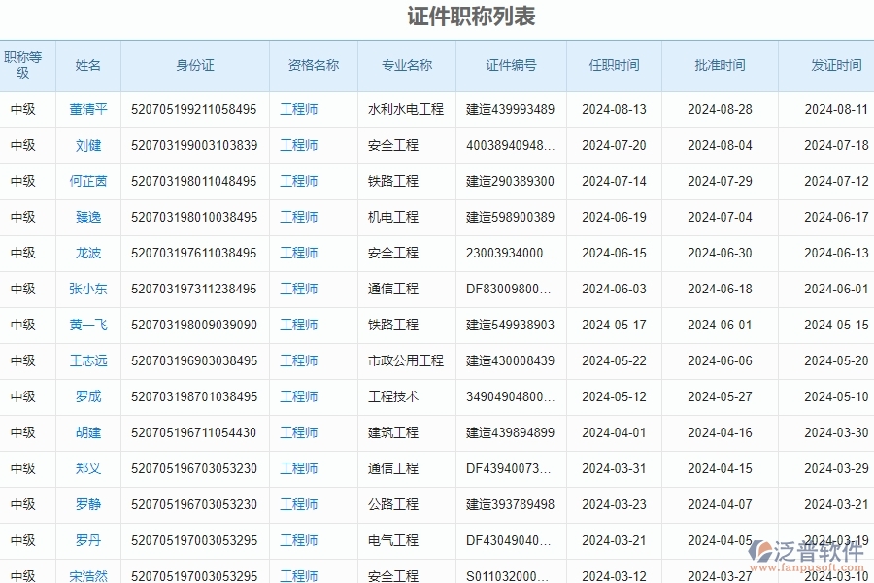Open 工程师 link in 电气工程 row
This screenshot has width=874, height=583.
click(298, 540)
